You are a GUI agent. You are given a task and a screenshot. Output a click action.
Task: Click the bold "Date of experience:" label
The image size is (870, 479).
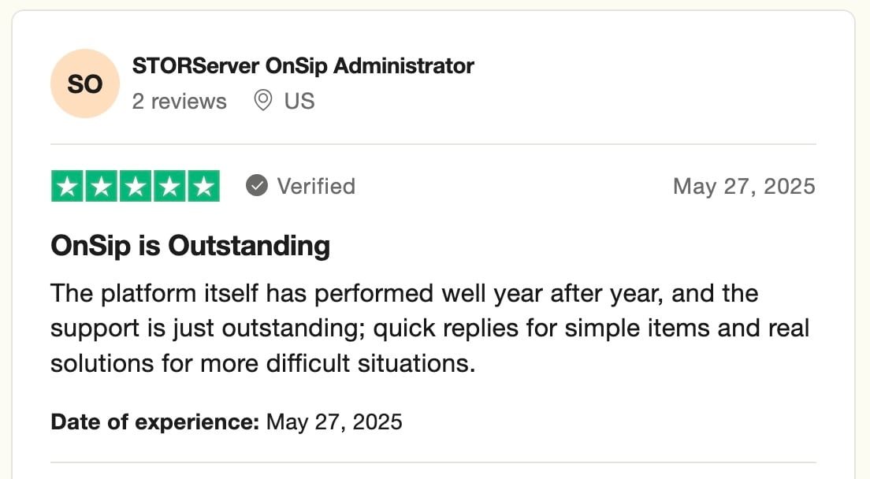[154, 421]
